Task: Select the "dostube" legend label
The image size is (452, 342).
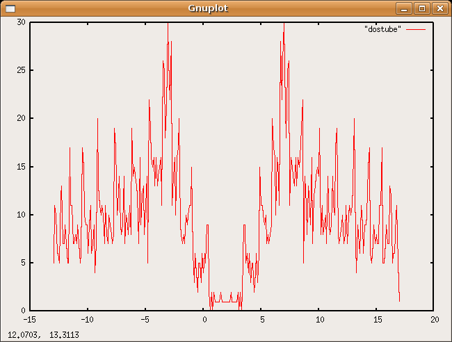Action: [x=383, y=28]
